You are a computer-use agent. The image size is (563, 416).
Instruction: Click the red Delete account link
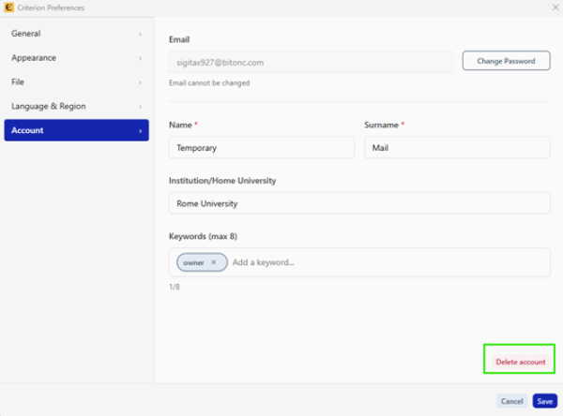[x=520, y=362]
